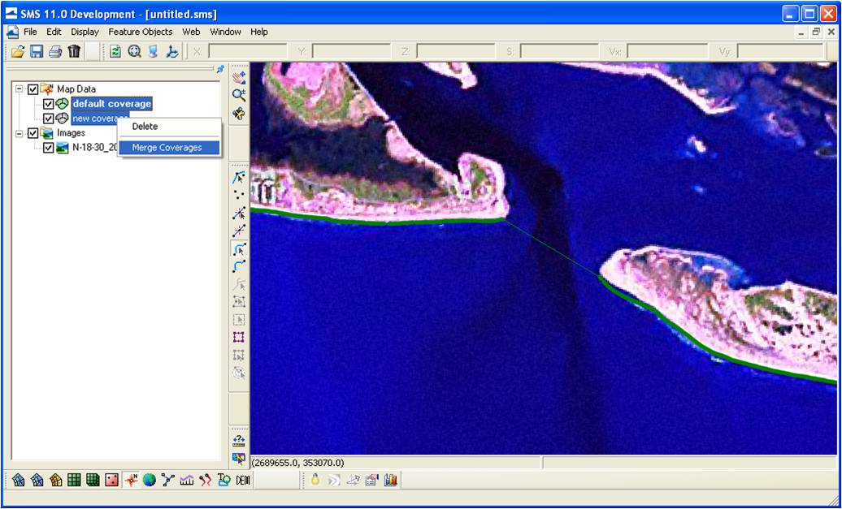Click the annotations module text icon
The image size is (842, 509).
[224, 481]
